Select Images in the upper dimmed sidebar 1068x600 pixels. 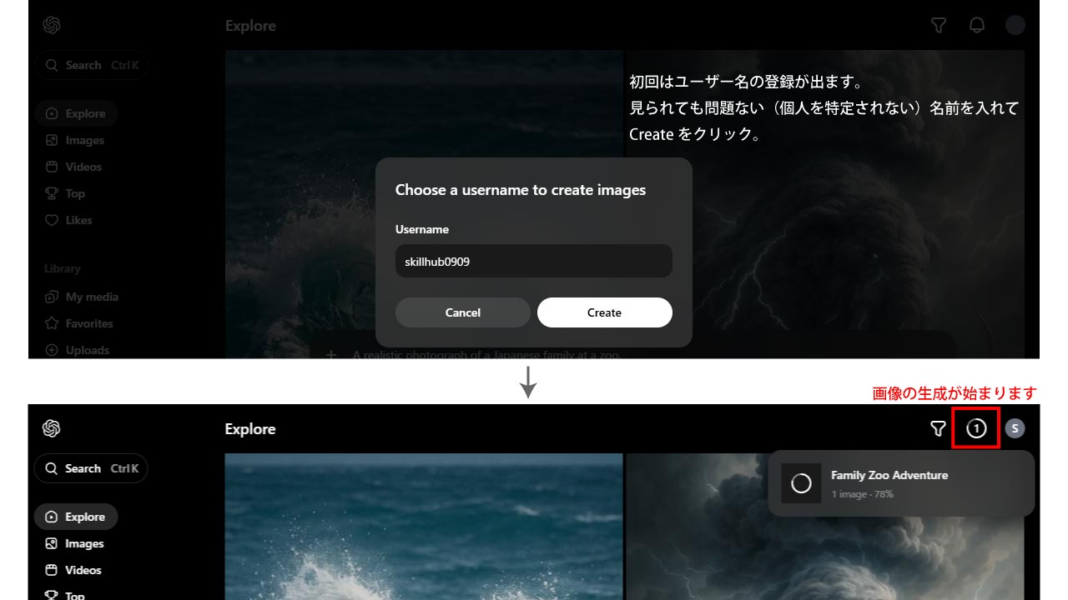[74, 140]
